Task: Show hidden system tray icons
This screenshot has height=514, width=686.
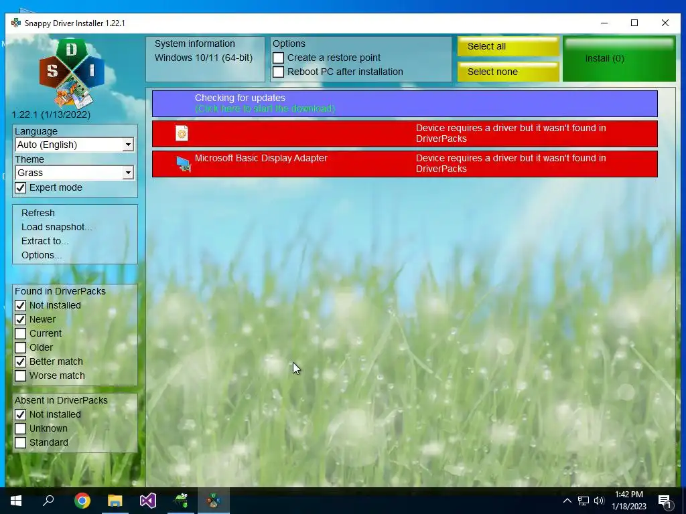Action: tap(567, 501)
